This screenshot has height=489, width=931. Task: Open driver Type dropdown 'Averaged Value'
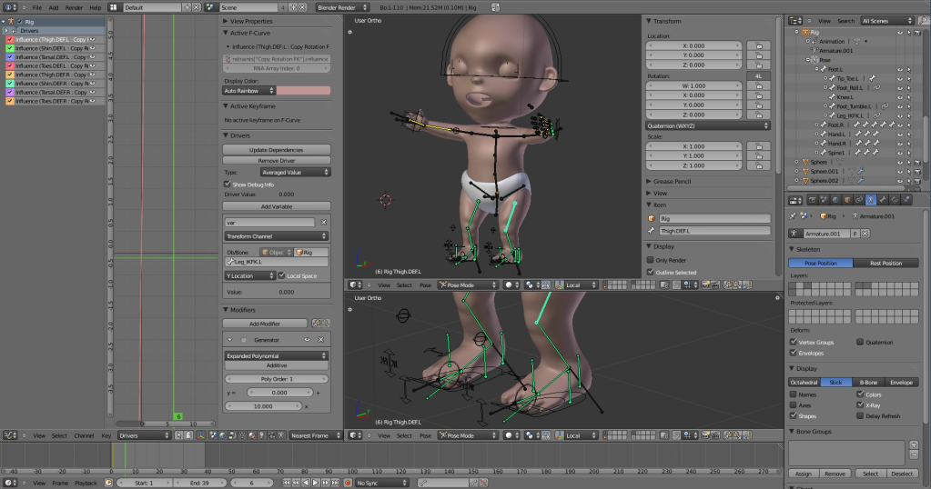point(295,172)
